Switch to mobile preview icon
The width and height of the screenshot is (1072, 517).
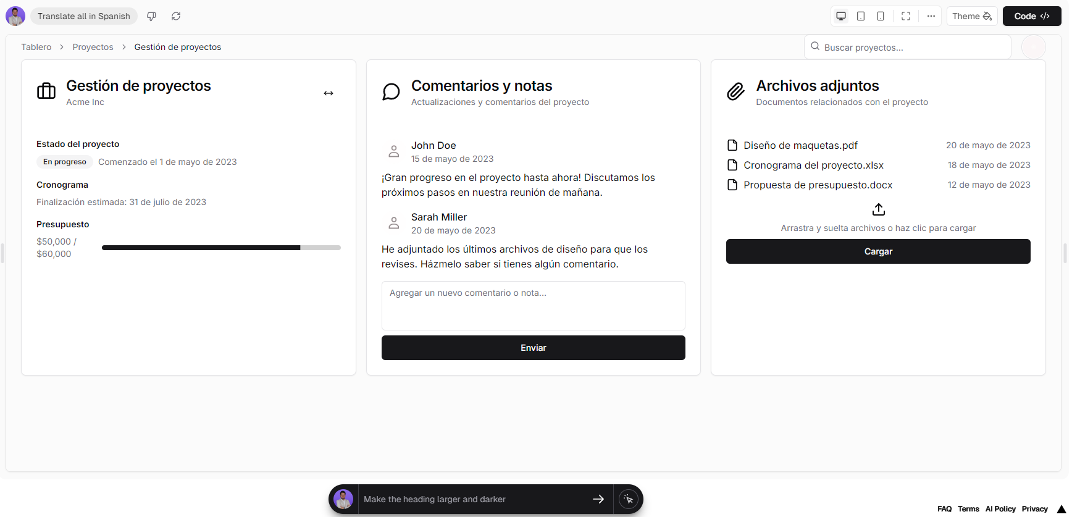click(x=881, y=16)
